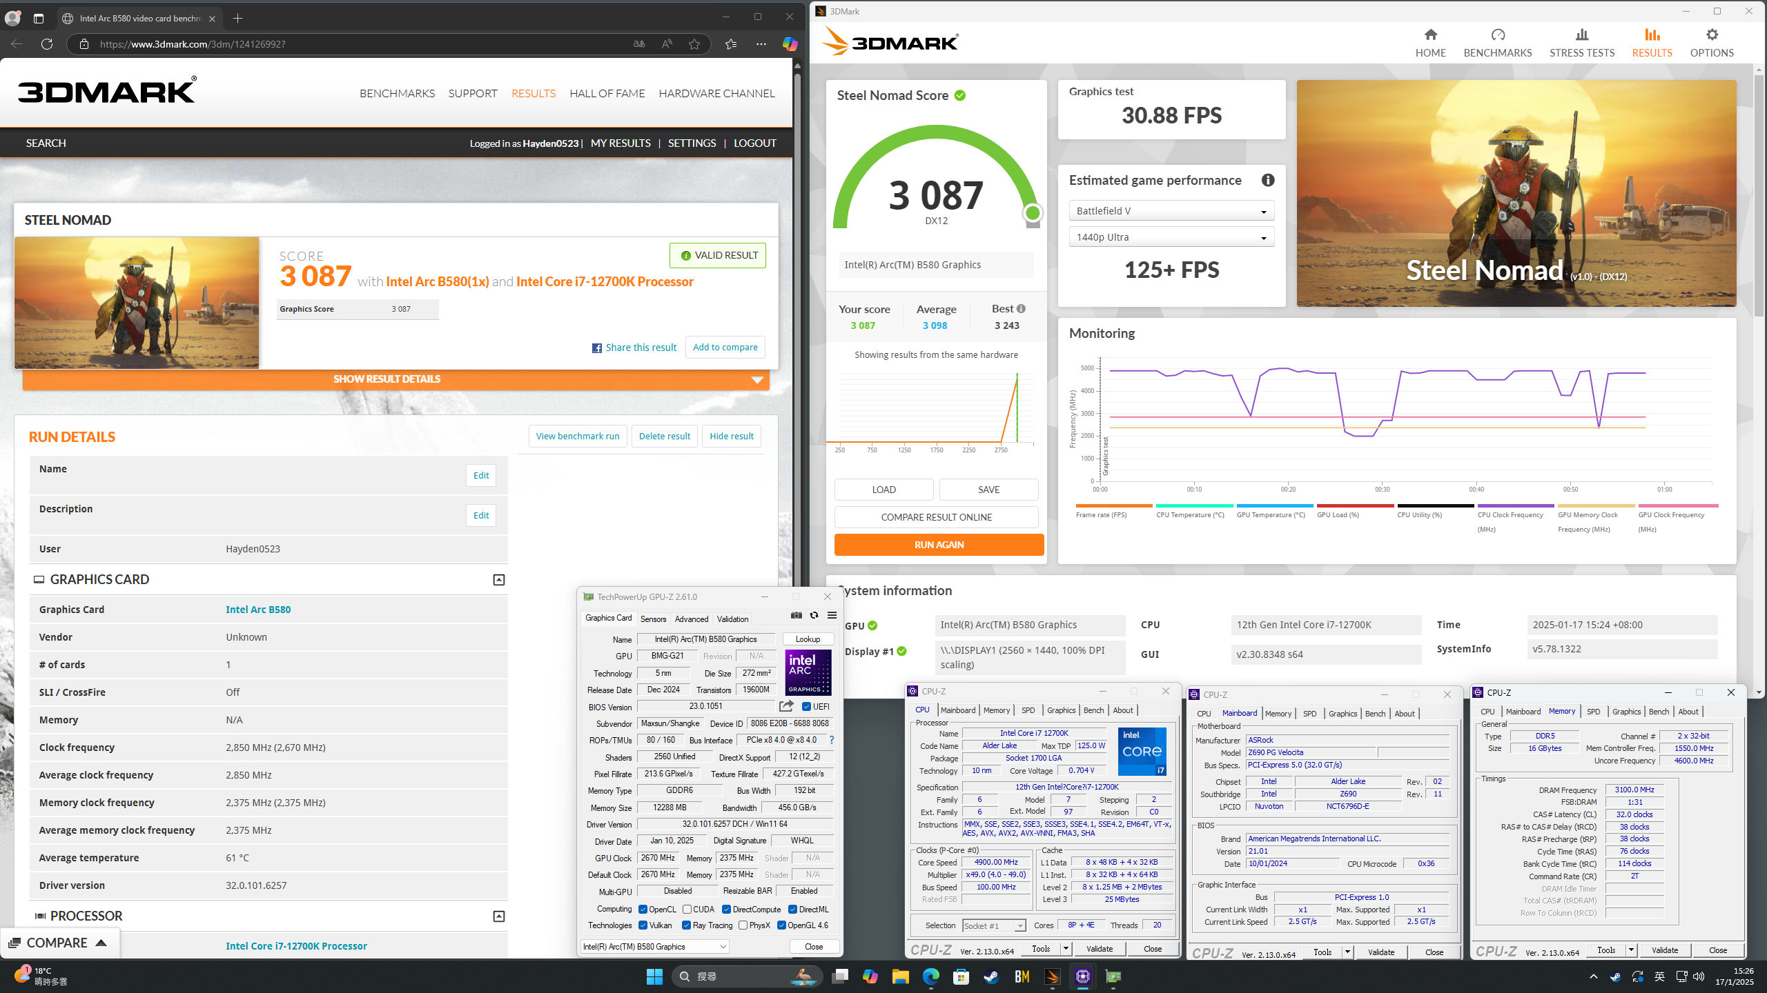Screen dimensions: 1767x993
Task: Open Steam from the taskbar
Action: [991, 976]
